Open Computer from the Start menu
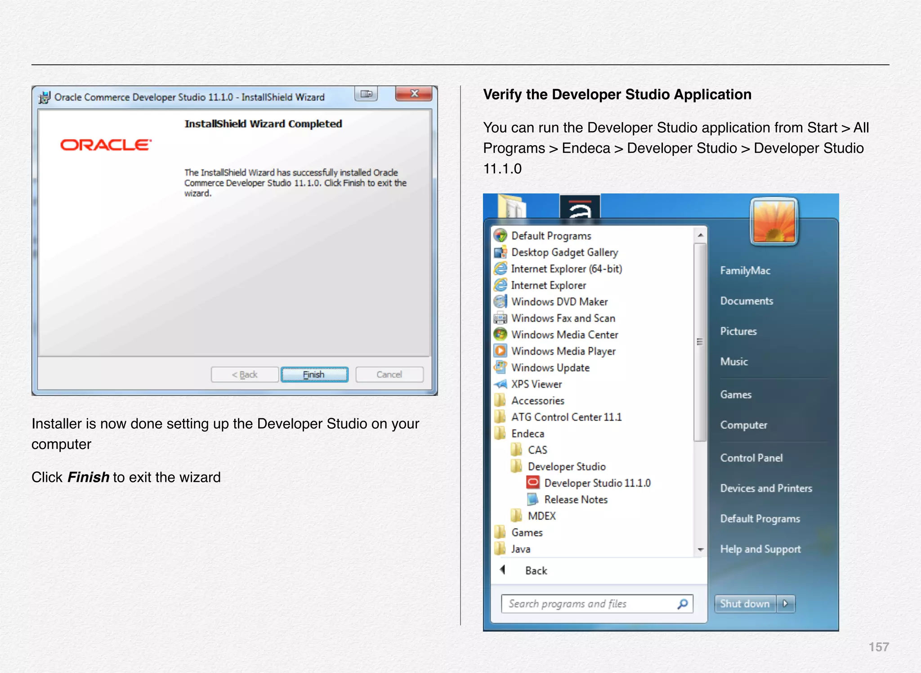This screenshot has width=921, height=673. 743,425
